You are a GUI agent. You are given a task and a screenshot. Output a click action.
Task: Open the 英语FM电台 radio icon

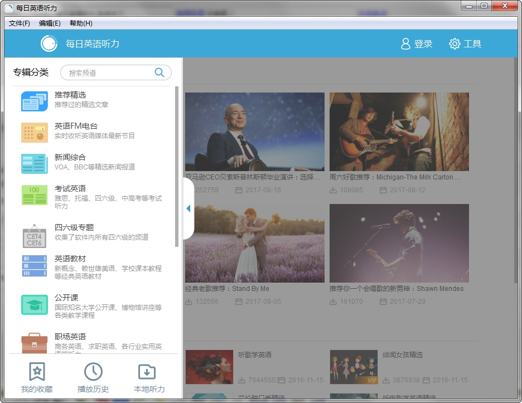tap(35, 133)
